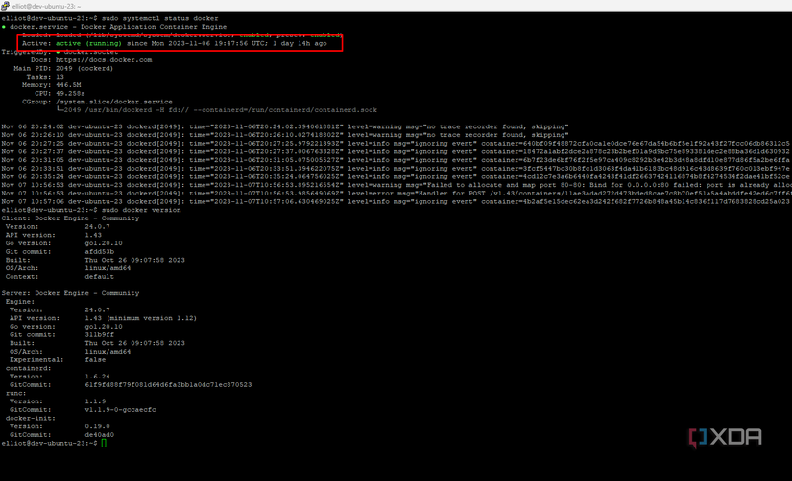Screen dimensions: 792x481
Task: Click the log line dated Nov 06 20:26:10
Action: tap(285, 135)
